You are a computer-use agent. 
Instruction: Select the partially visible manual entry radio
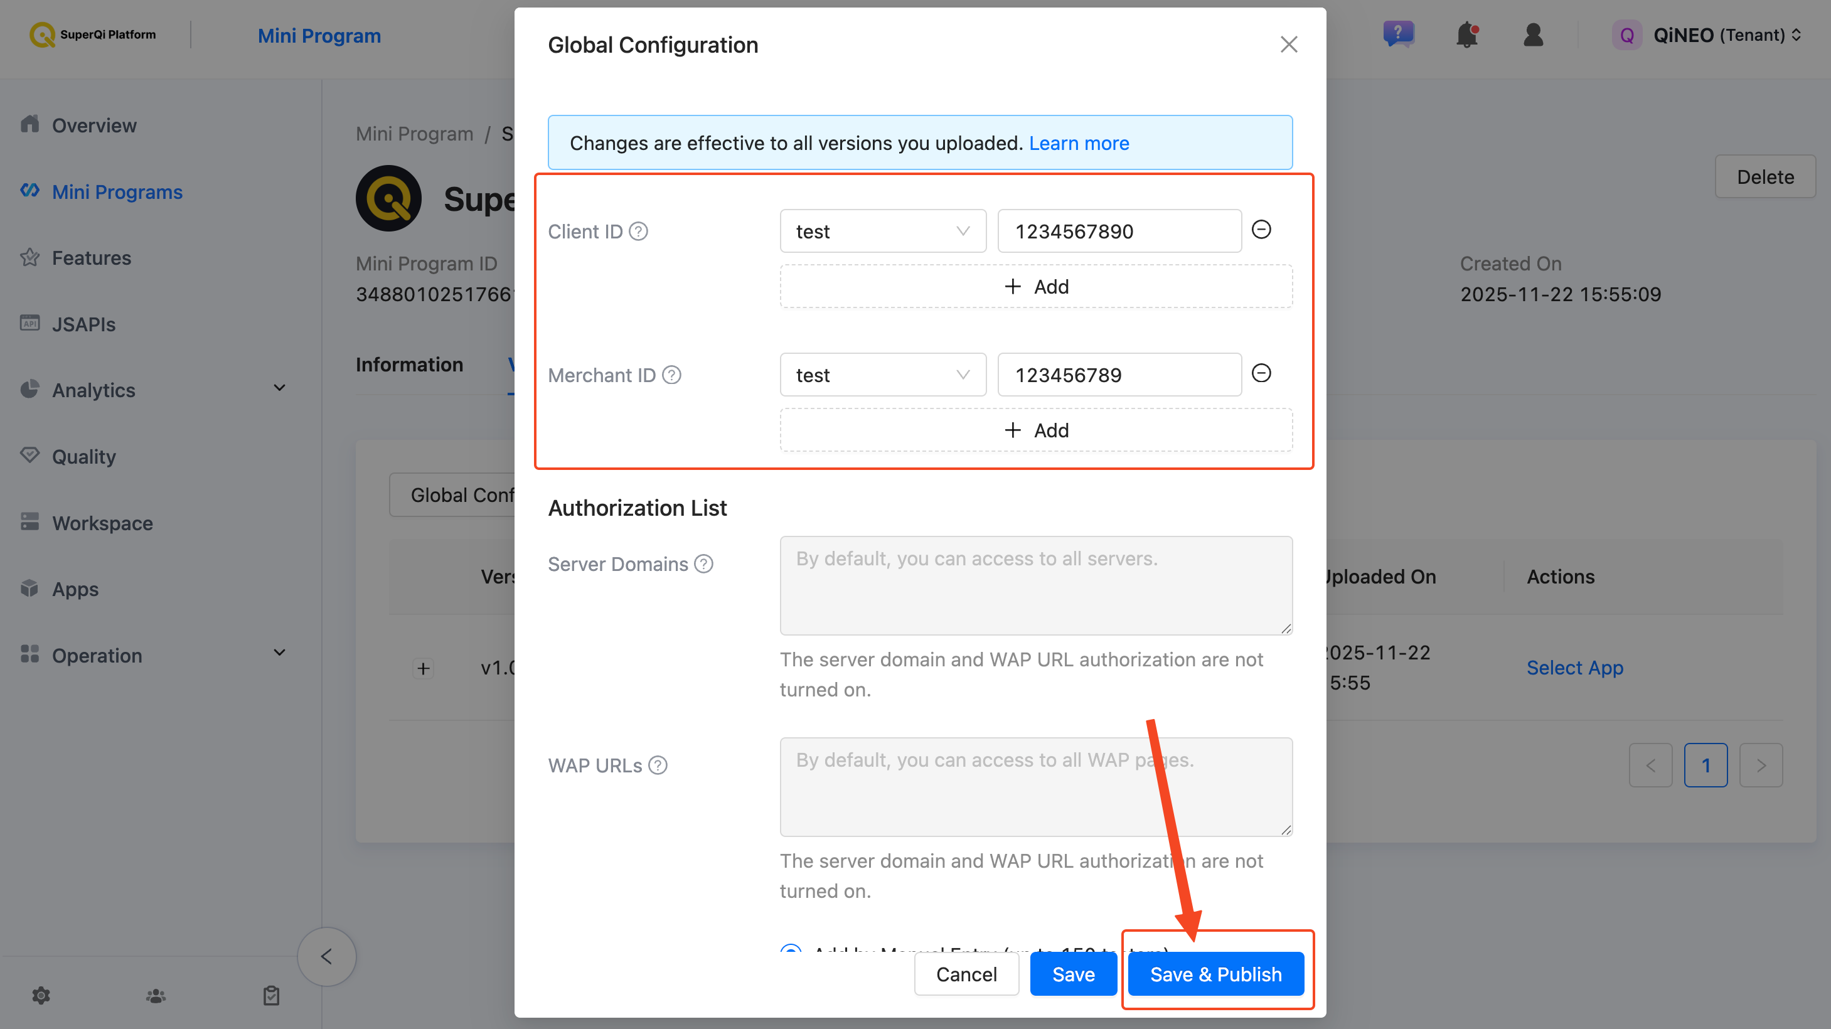pyautogui.click(x=791, y=949)
